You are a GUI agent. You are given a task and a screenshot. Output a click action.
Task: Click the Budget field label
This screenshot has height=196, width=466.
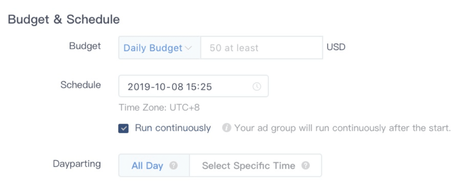pos(85,46)
